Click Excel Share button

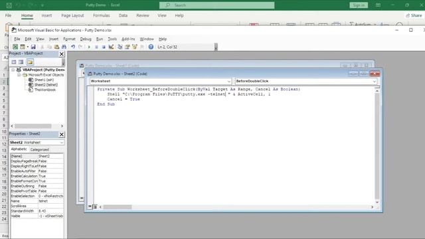(414, 15)
